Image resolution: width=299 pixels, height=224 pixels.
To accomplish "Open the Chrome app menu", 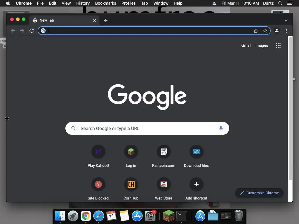I will point(24,3).
